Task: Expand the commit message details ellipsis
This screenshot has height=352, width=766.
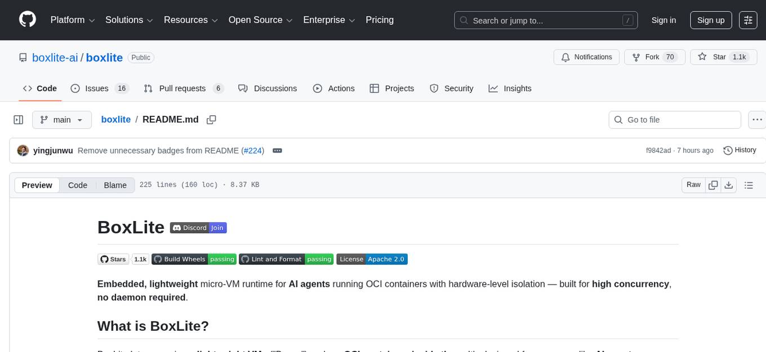Action: 277,151
